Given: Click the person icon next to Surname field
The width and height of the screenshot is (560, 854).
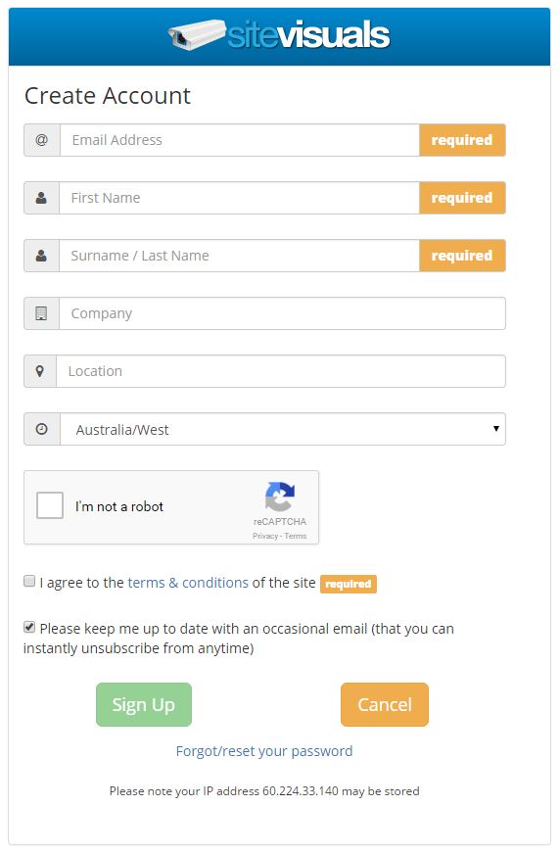Looking at the screenshot, I should point(41,256).
